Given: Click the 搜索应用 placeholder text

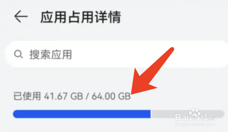Looking at the screenshot, I should (x=51, y=55).
